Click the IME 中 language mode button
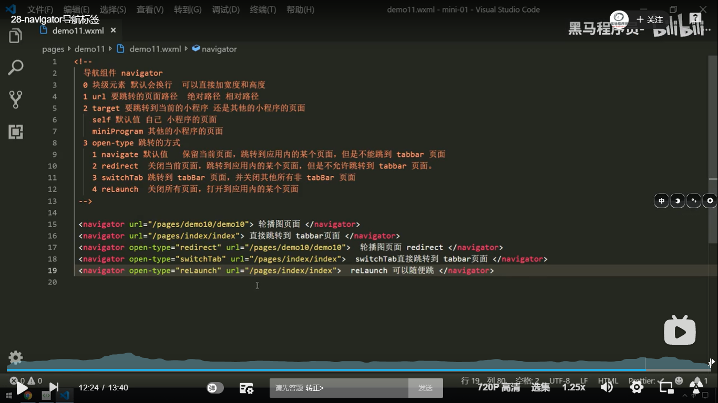Screen dimensions: 718x403 point(661,200)
